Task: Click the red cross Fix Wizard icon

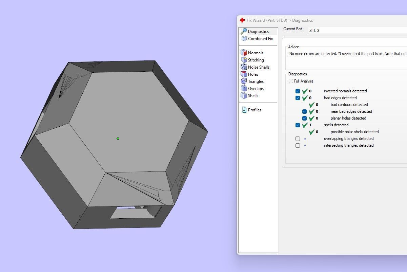Action: tap(242, 20)
